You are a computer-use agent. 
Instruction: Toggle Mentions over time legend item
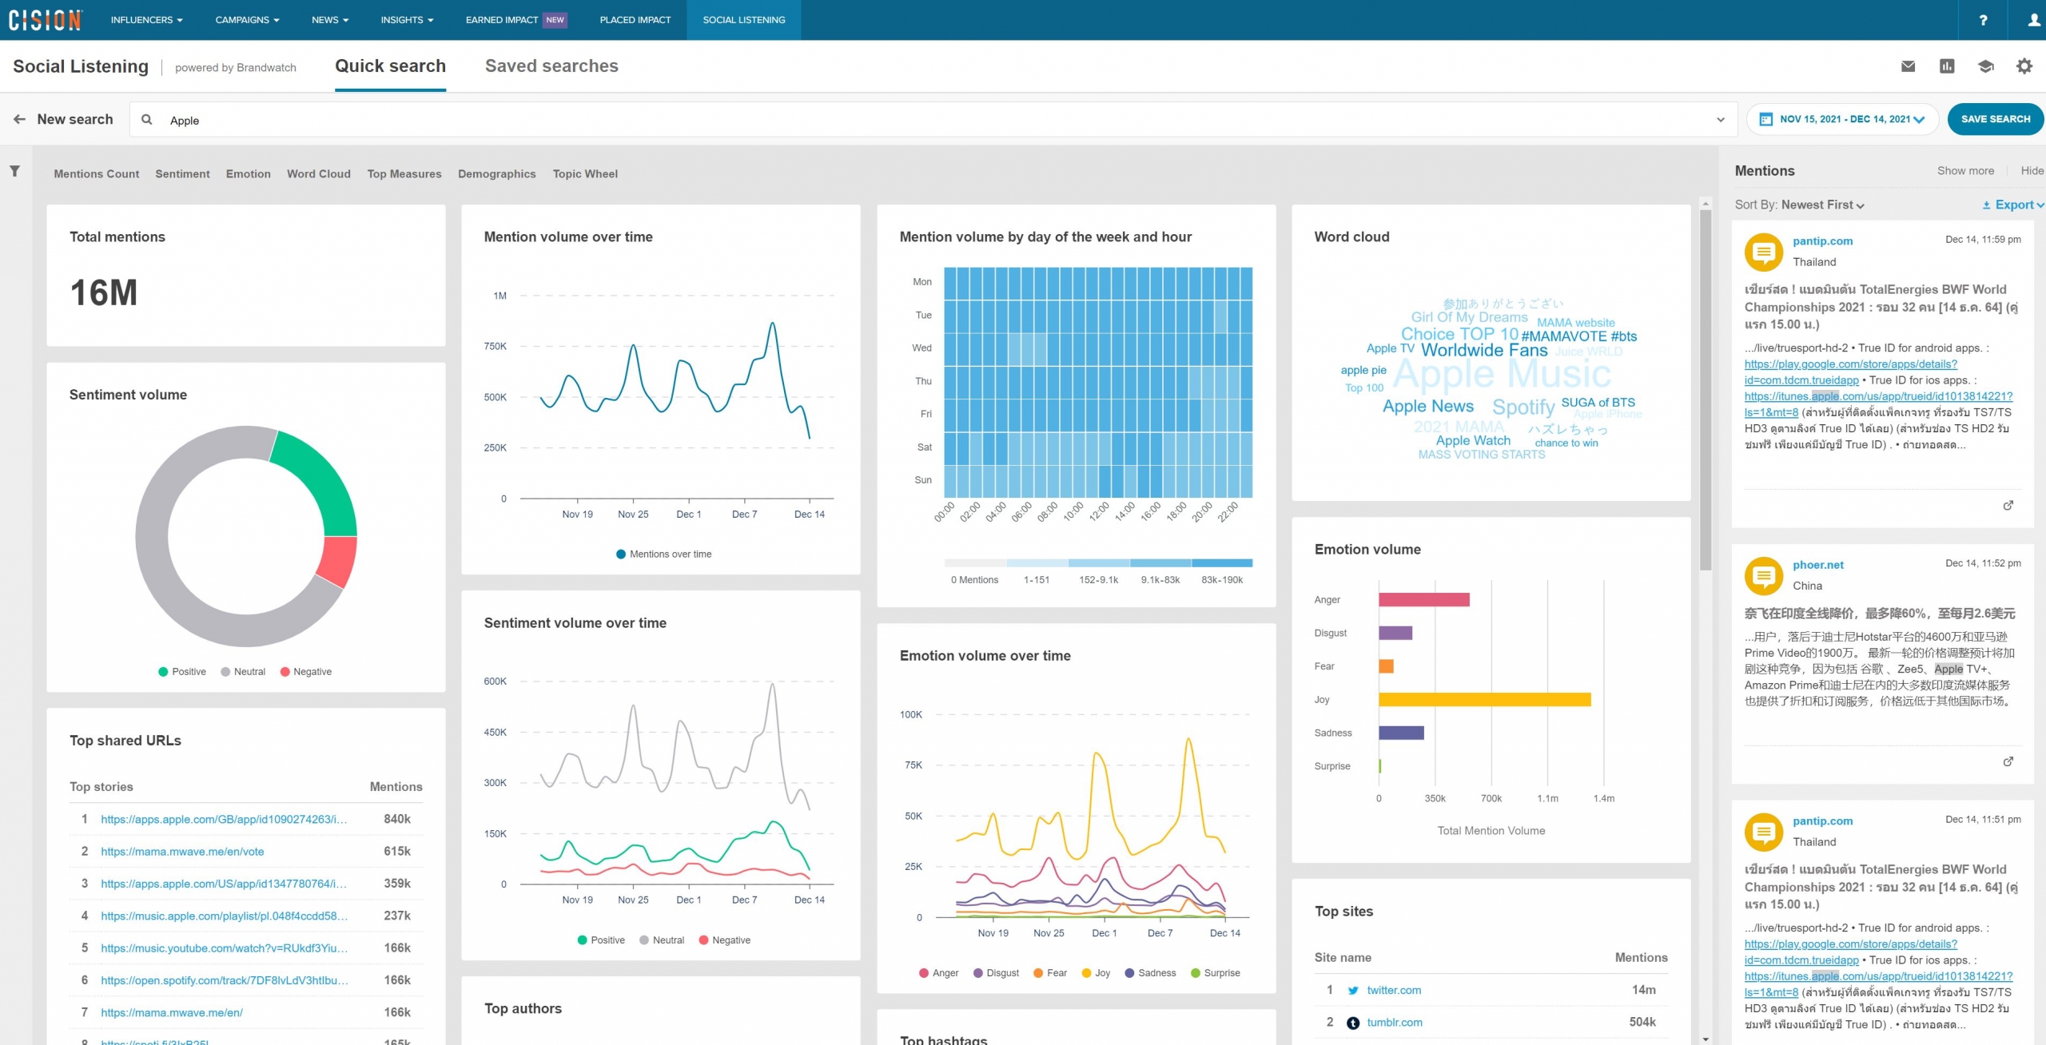(663, 553)
